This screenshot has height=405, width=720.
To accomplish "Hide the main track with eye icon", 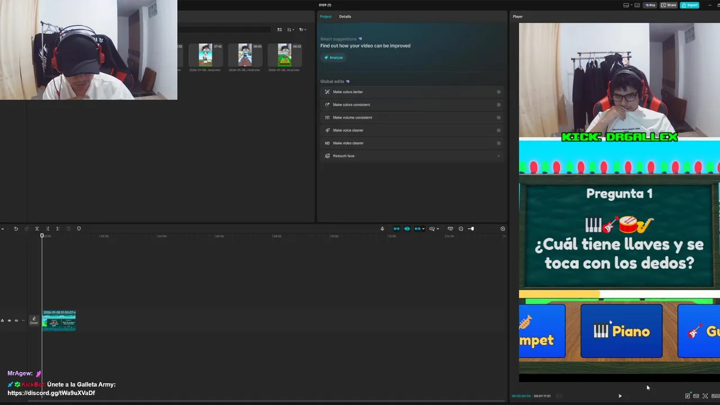I will coord(10,321).
